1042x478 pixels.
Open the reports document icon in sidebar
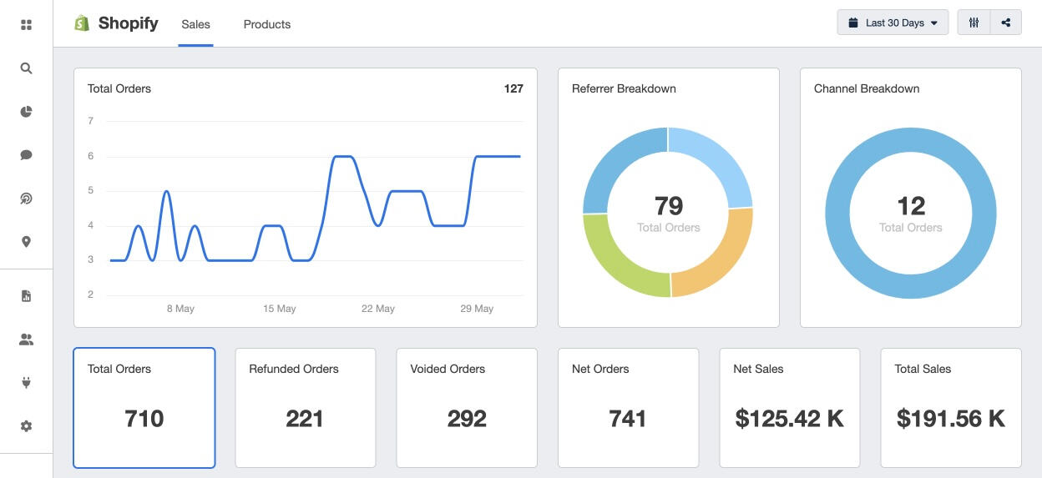coord(26,296)
